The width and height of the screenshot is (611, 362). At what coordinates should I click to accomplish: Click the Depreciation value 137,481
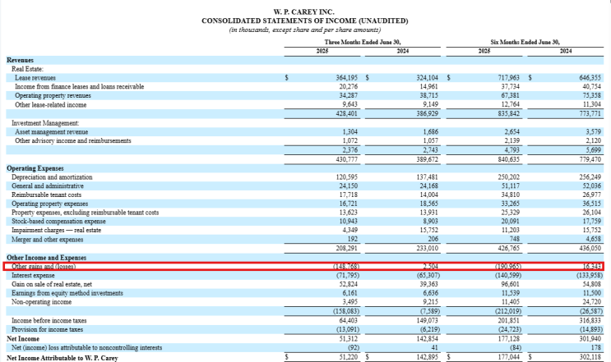click(427, 177)
